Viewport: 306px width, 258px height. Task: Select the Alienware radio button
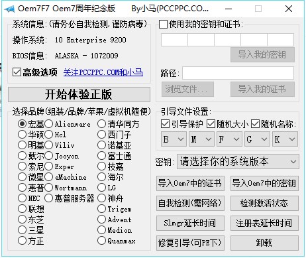(x=48, y=124)
